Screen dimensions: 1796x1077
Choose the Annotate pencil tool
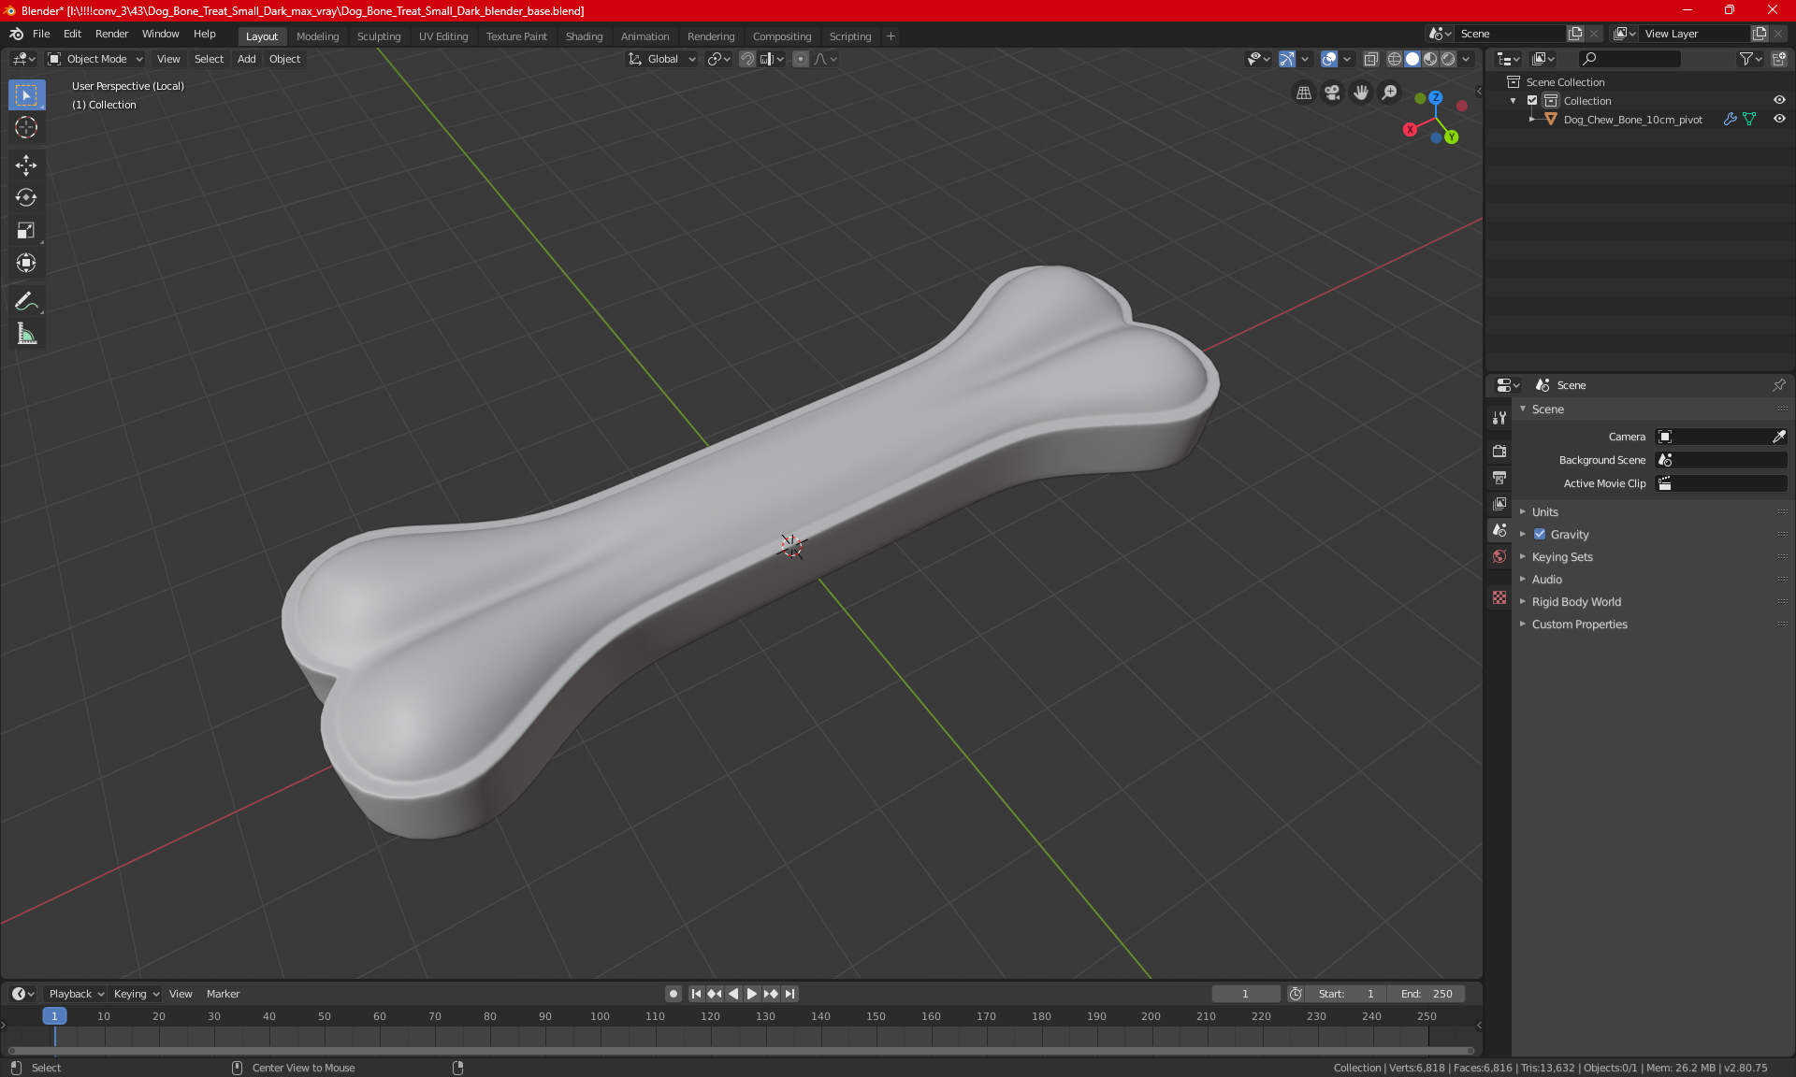coord(26,301)
